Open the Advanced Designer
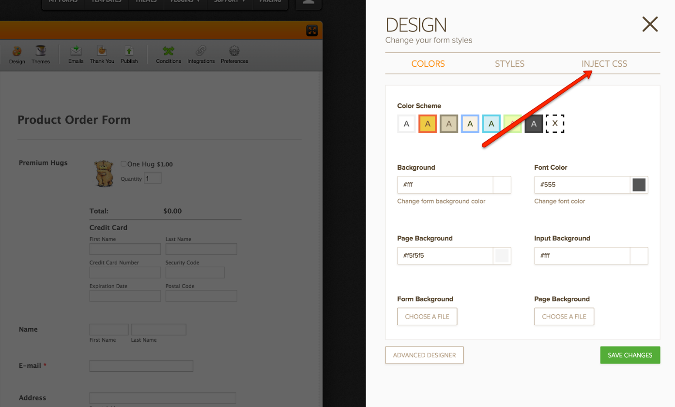The image size is (675, 407). pos(424,355)
